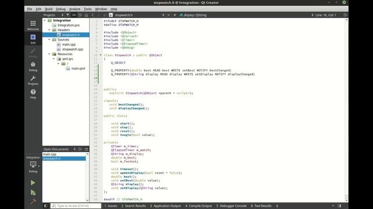Collapse the qml.qrc node
The image size is (373, 209).
[x=54, y=59]
